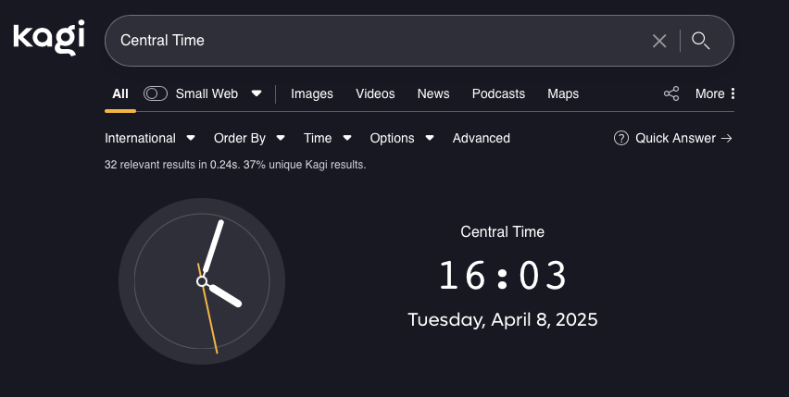
Task: Switch to the Videos tab
Action: tap(375, 93)
